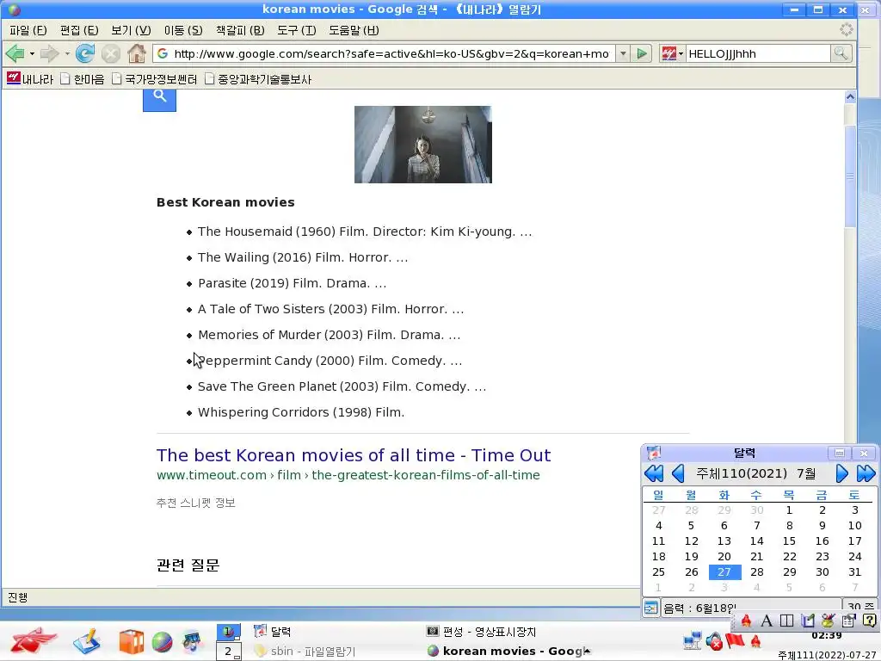Open the 책갈피 (B) menu
Image resolution: width=881 pixels, height=661 pixels.
(240, 30)
